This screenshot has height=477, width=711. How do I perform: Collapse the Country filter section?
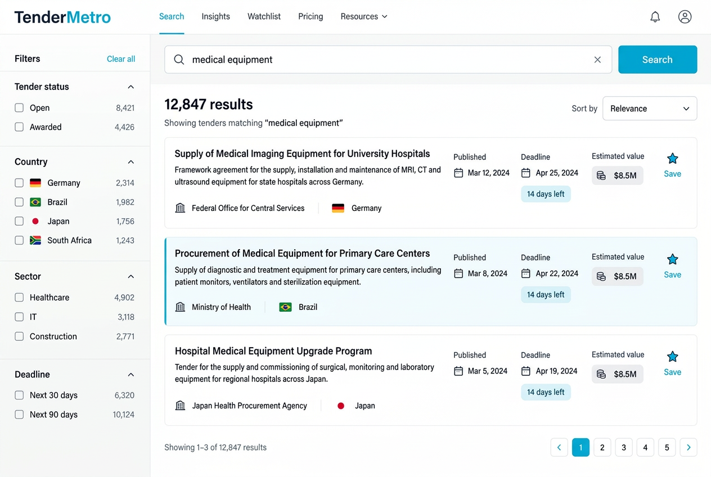point(131,162)
